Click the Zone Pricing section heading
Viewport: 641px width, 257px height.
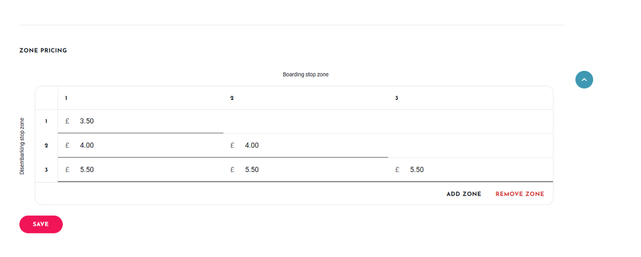(x=43, y=51)
